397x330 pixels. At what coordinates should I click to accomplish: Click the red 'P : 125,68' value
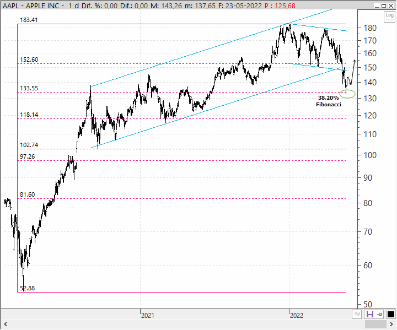point(280,6)
